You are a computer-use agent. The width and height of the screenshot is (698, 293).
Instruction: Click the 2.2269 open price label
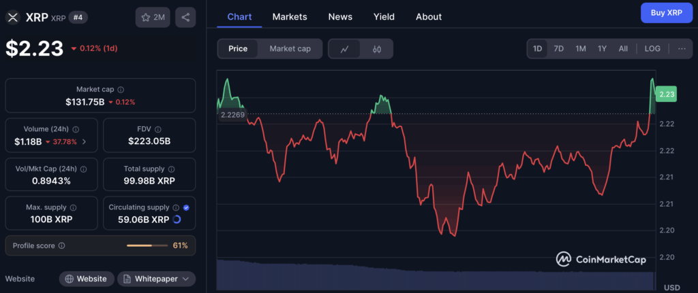click(x=232, y=114)
